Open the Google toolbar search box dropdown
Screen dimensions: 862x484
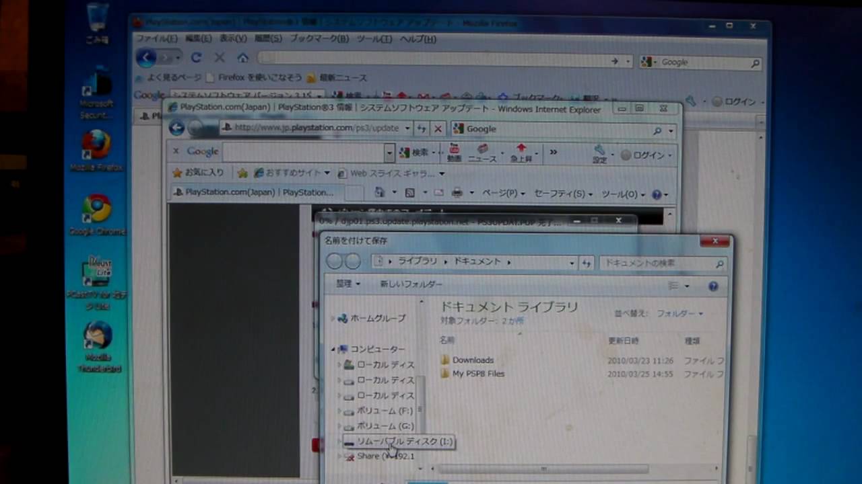389,153
